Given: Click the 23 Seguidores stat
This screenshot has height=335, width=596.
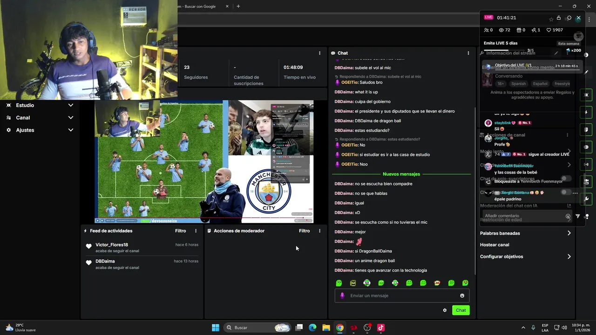Looking at the screenshot, I should [x=196, y=72].
